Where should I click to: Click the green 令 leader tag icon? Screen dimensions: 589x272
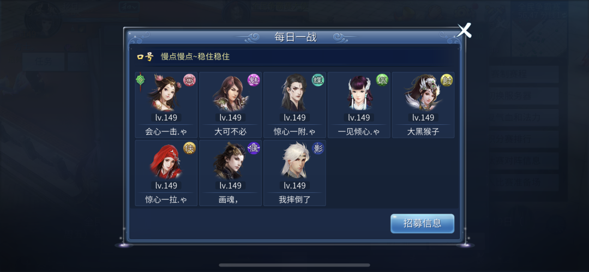point(140,80)
